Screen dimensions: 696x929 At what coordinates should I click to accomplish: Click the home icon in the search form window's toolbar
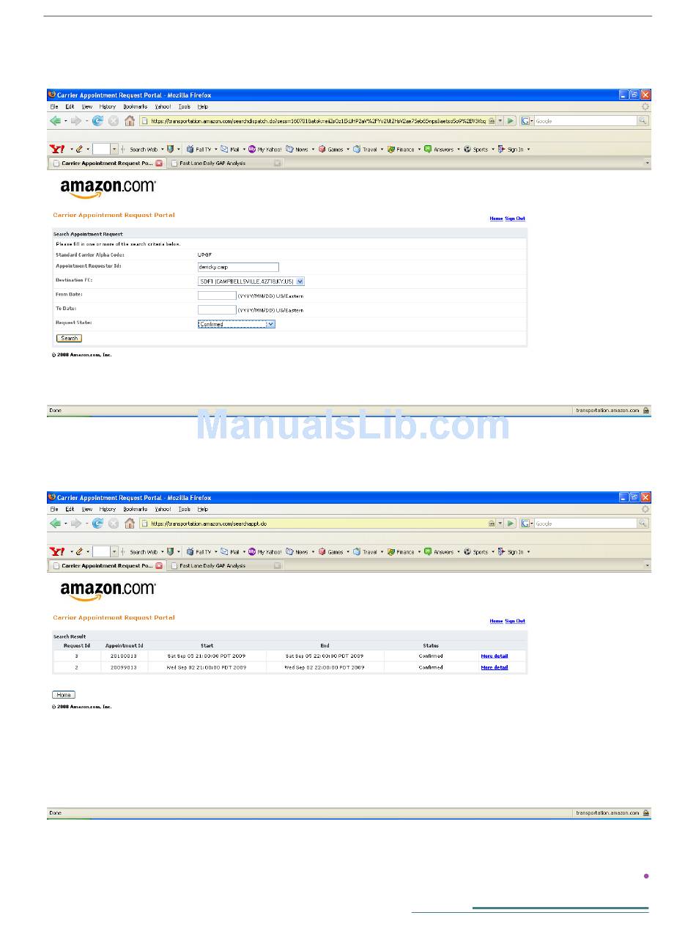[130, 121]
